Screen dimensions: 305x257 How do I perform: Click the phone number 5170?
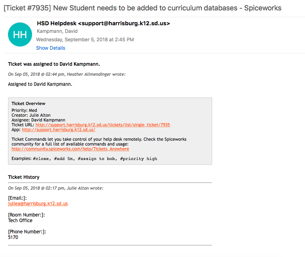click(x=13, y=237)
